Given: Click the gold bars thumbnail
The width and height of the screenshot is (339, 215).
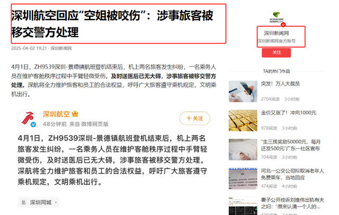Looking at the screenshot, I should pyautogui.click(x=243, y=120).
